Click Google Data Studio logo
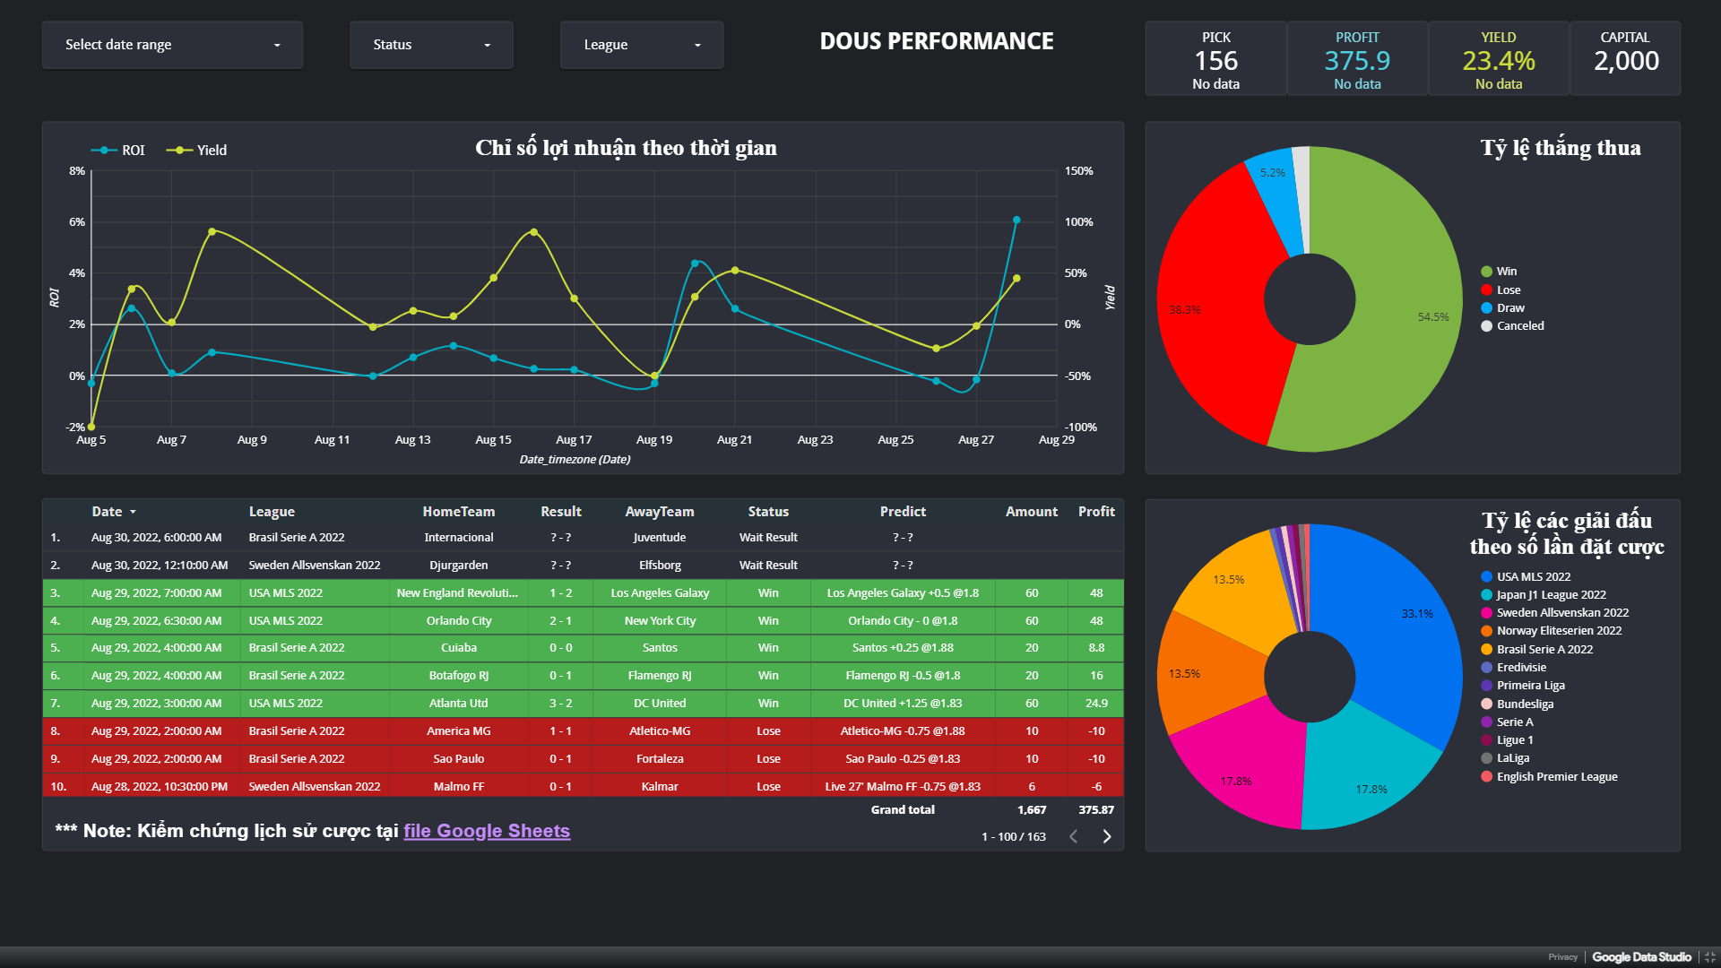Image resolution: width=1721 pixels, height=968 pixels. (x=1641, y=957)
